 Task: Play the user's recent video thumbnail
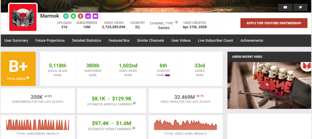click(x=267, y=85)
